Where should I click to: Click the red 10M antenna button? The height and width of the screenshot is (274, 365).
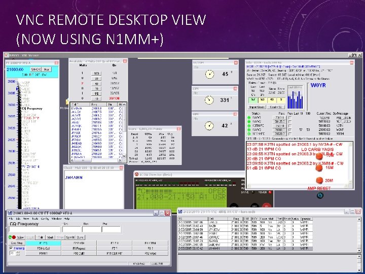pyautogui.click(x=319, y=156)
